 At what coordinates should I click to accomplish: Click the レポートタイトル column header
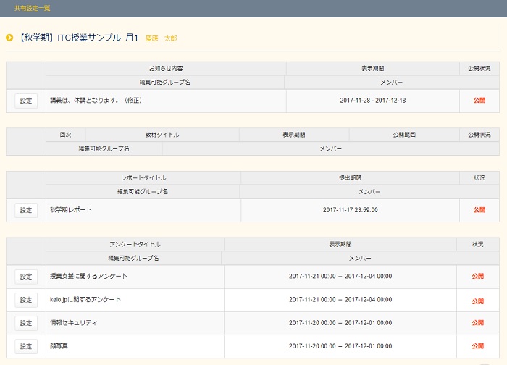coord(143,177)
